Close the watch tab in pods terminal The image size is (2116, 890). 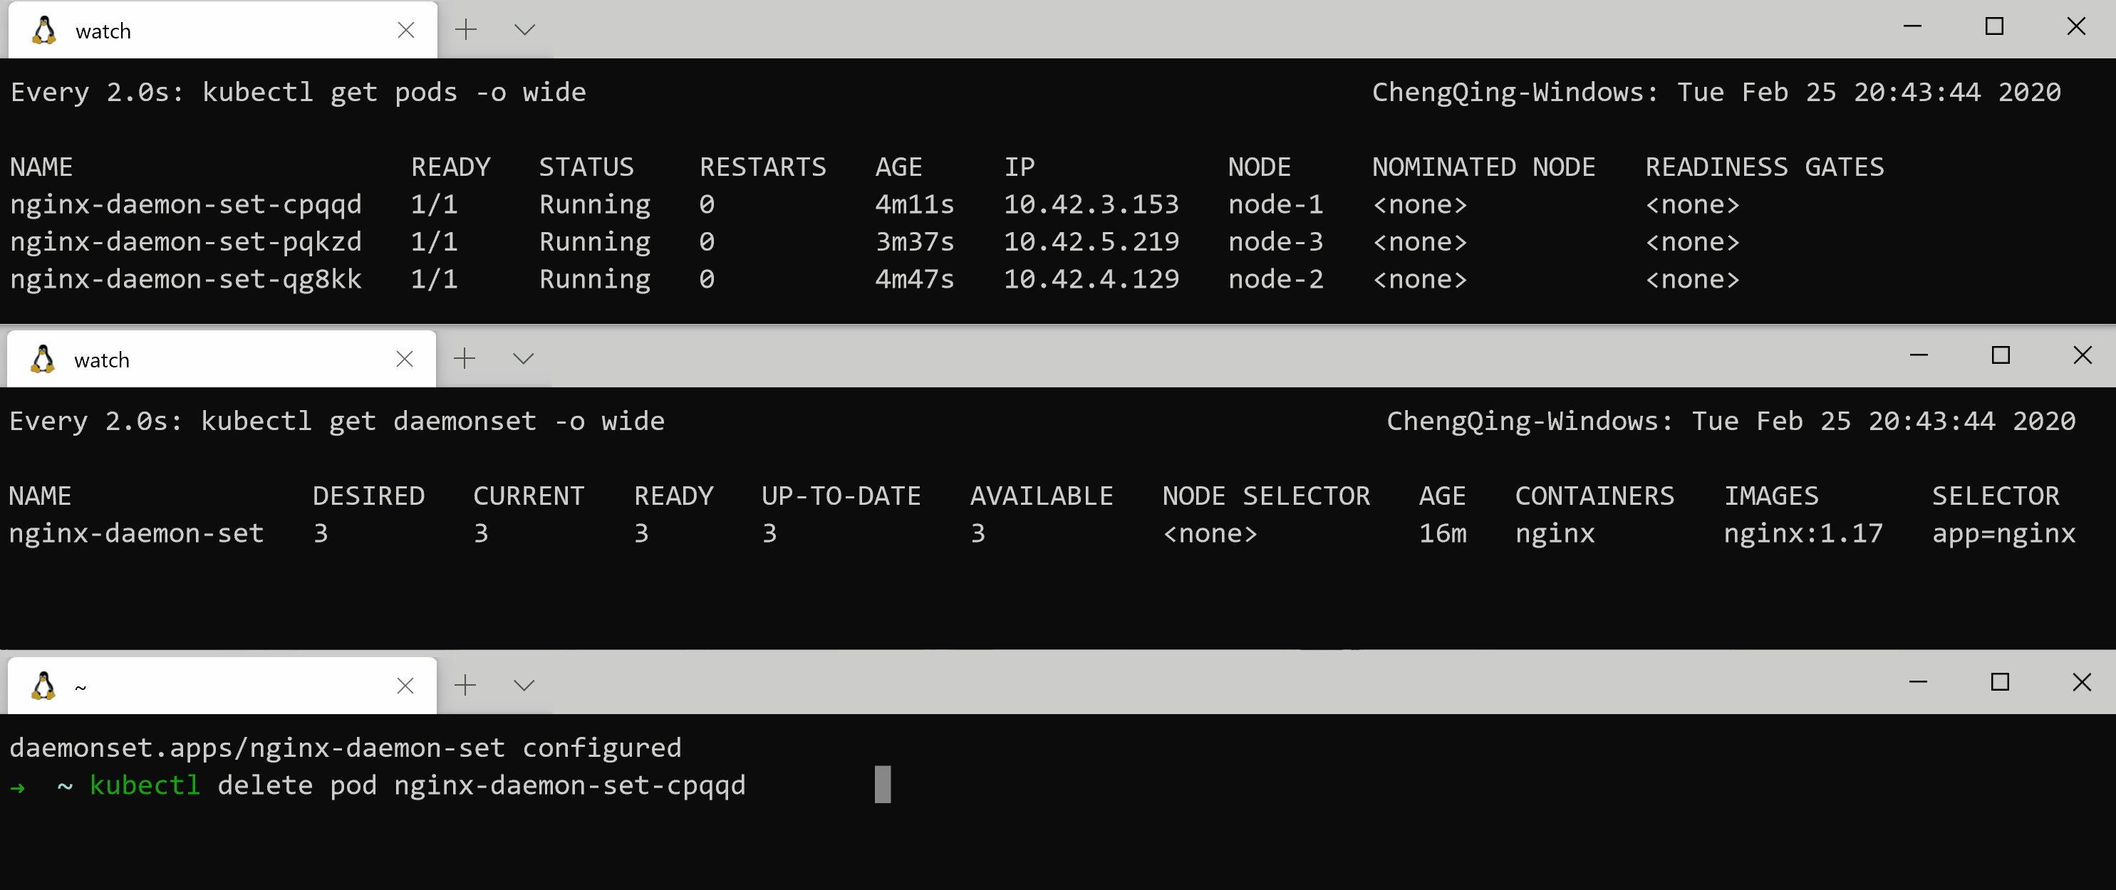tap(406, 31)
